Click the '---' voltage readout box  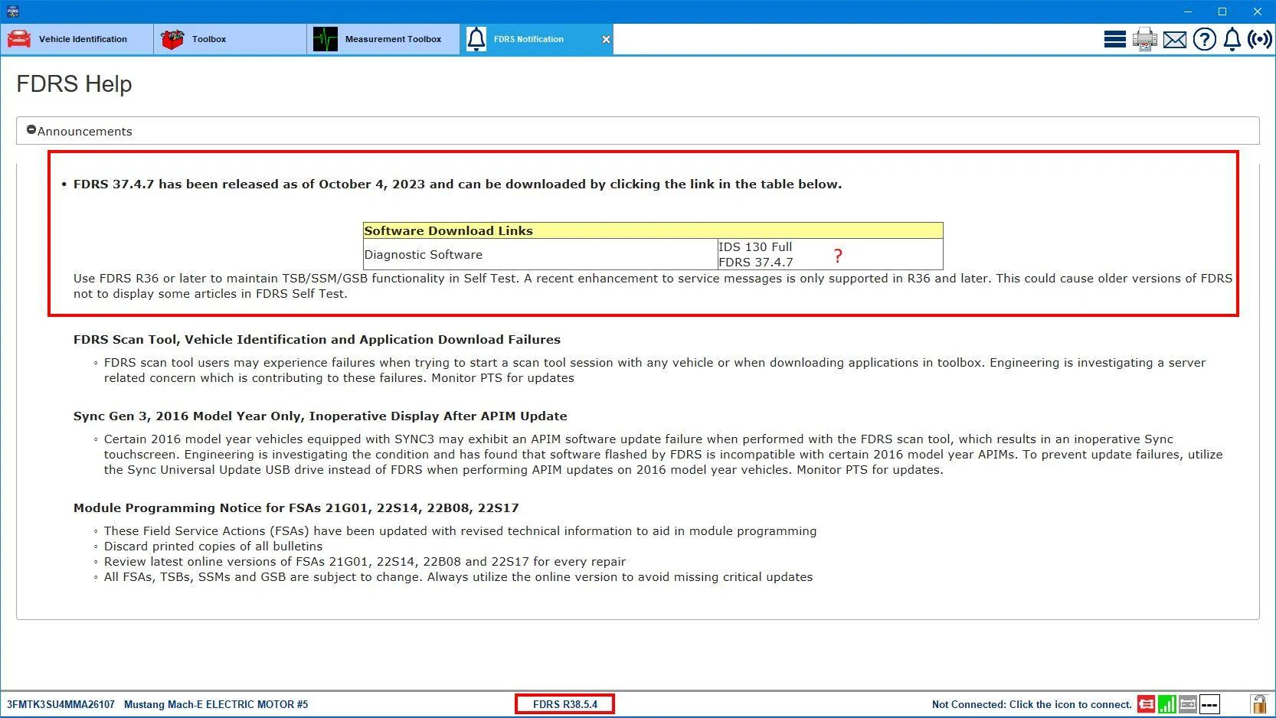point(1209,704)
